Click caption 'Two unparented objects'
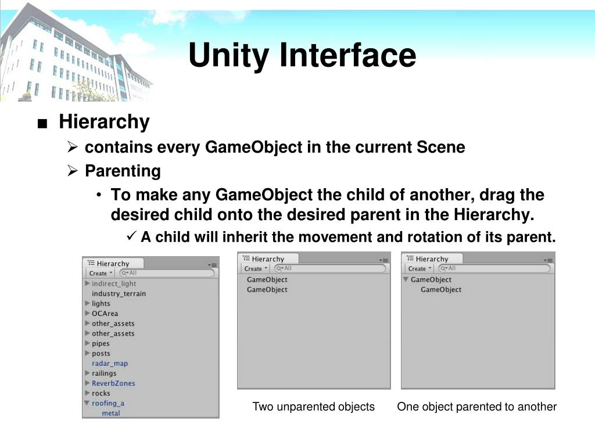 (x=313, y=407)
